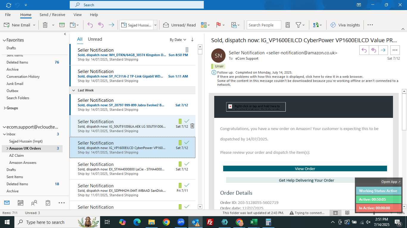The image size is (407, 228).
Task: Switch to the Home tab
Action: tap(26, 15)
